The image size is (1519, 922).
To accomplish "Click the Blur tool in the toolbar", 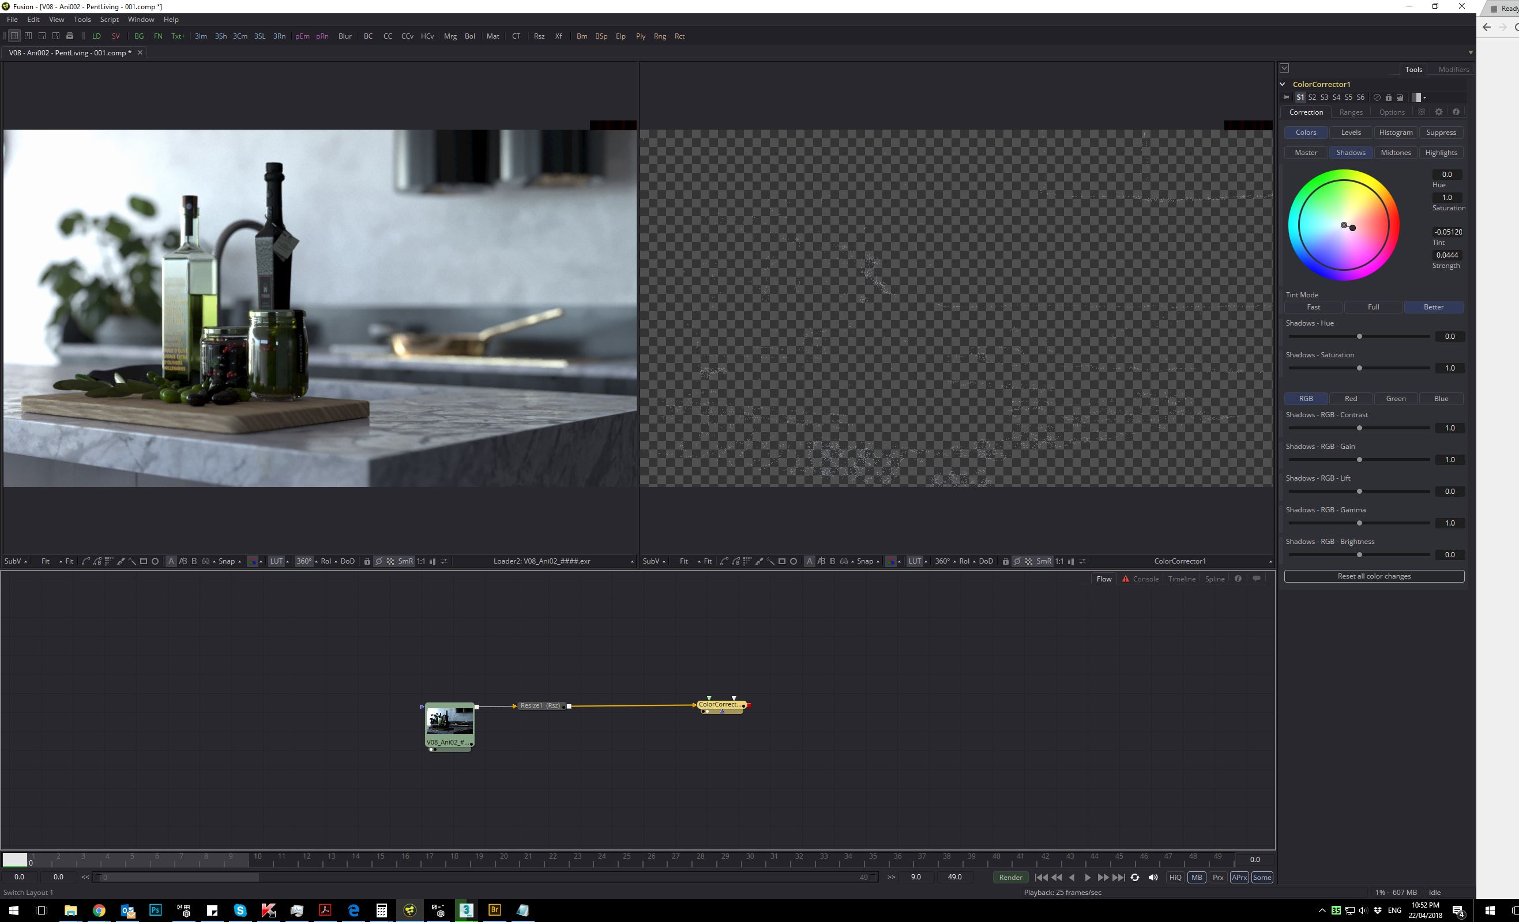I will (x=345, y=36).
